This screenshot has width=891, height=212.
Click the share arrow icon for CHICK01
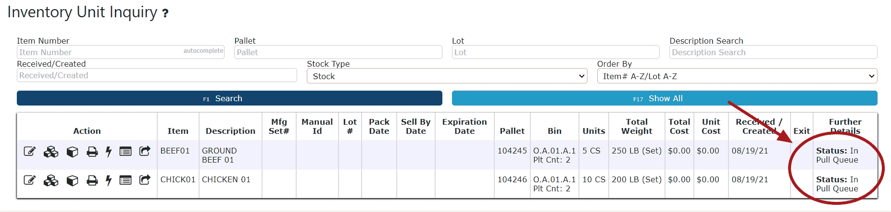click(x=145, y=180)
